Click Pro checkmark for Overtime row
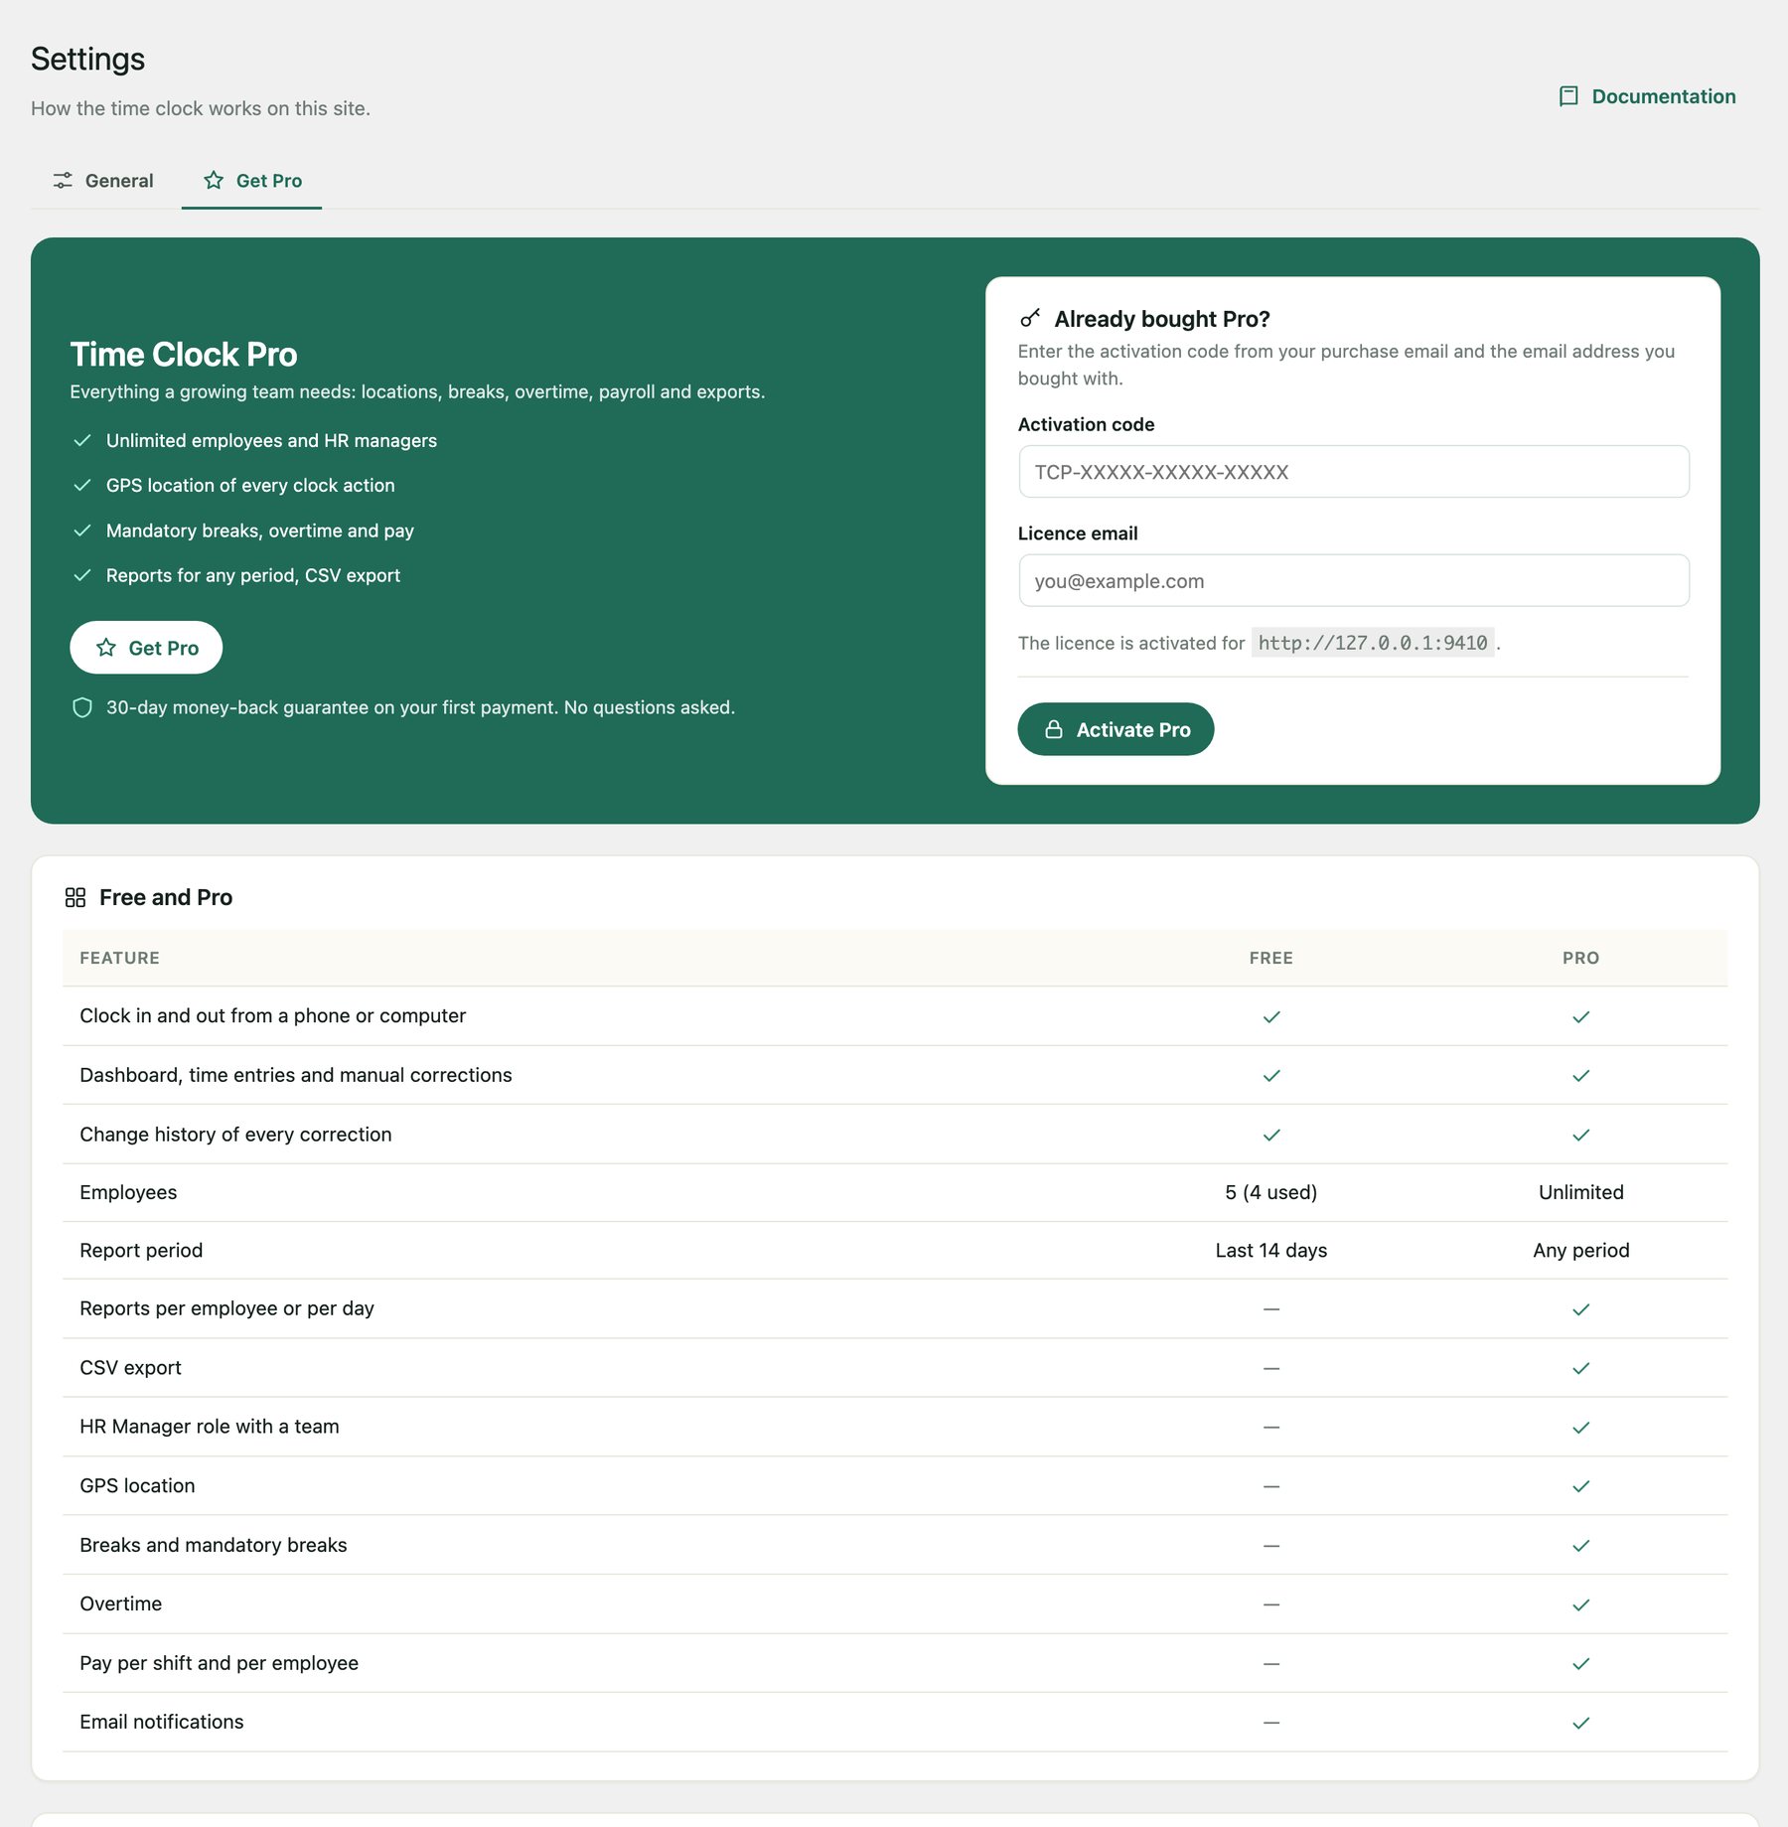 (x=1581, y=1604)
